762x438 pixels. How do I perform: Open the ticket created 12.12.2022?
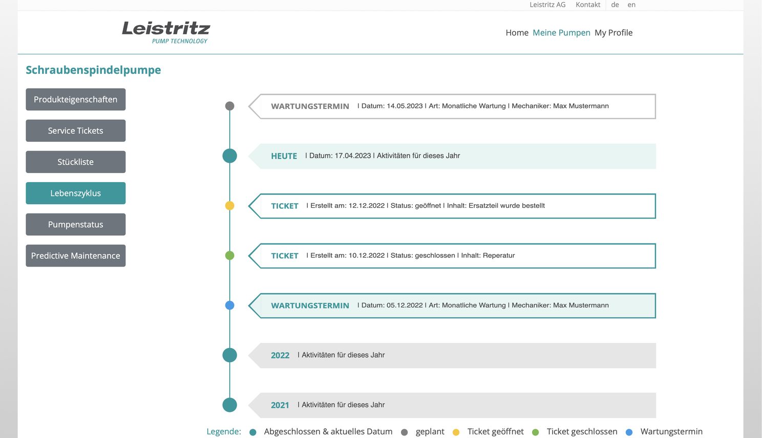pos(452,206)
